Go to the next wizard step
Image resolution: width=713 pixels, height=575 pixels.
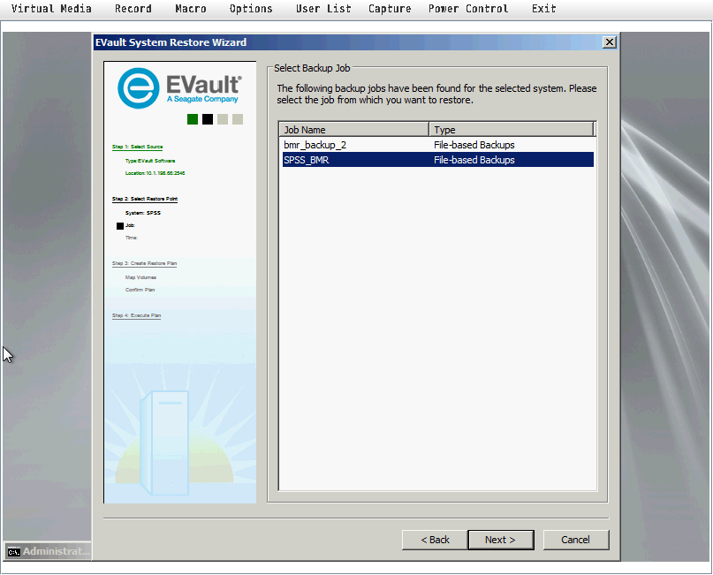coord(501,540)
